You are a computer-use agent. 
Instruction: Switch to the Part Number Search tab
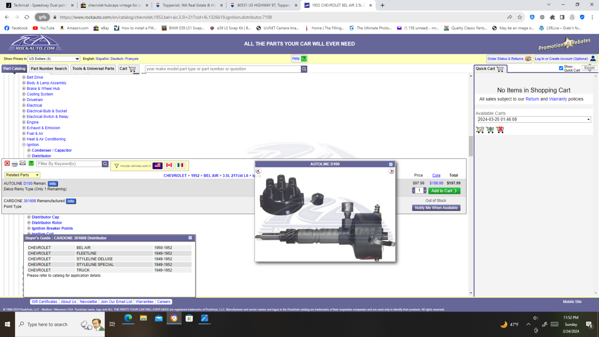(x=49, y=69)
